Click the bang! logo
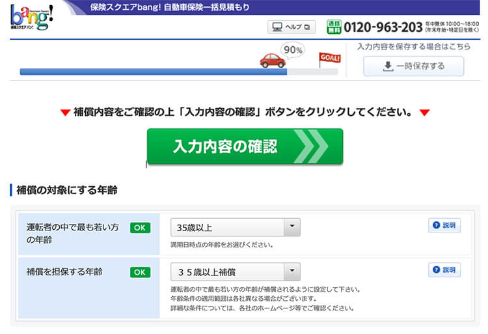Screen dimensions: 488x334 click(x=32, y=18)
